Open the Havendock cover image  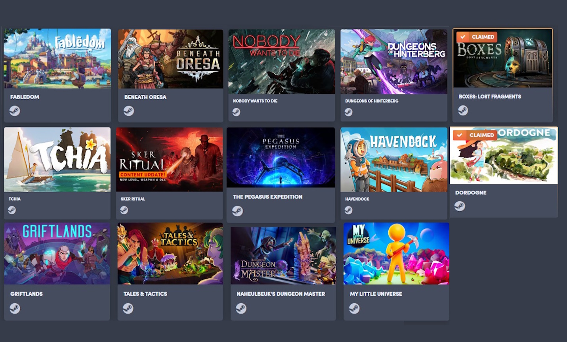[394, 160]
